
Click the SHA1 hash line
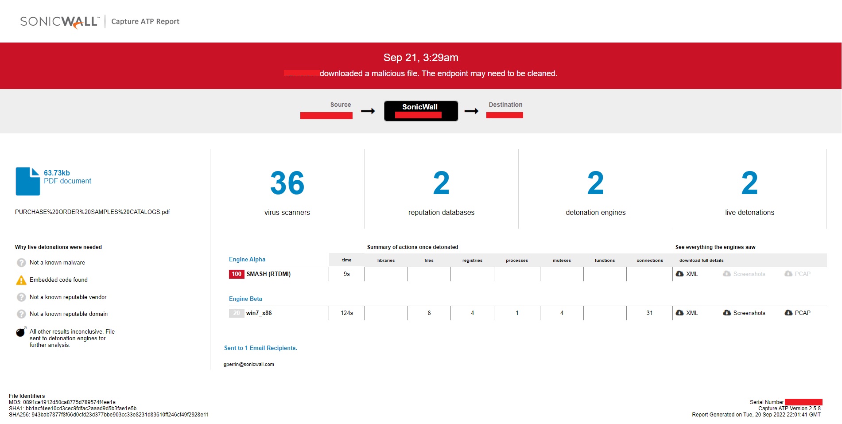pyautogui.click(x=73, y=409)
